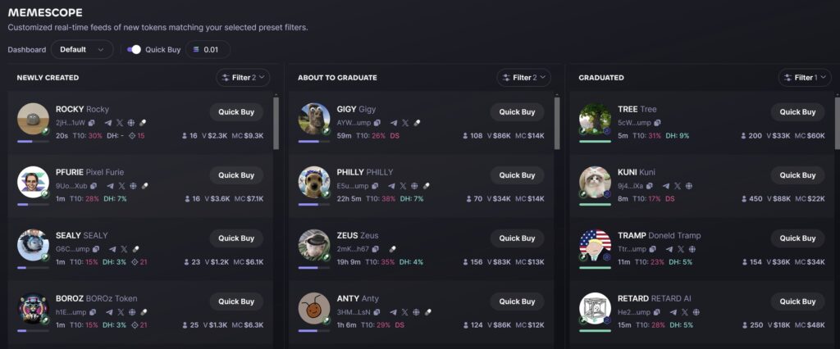The image size is (840, 349).
Task: Quick Buy the PHILLY token
Action: [517, 175]
